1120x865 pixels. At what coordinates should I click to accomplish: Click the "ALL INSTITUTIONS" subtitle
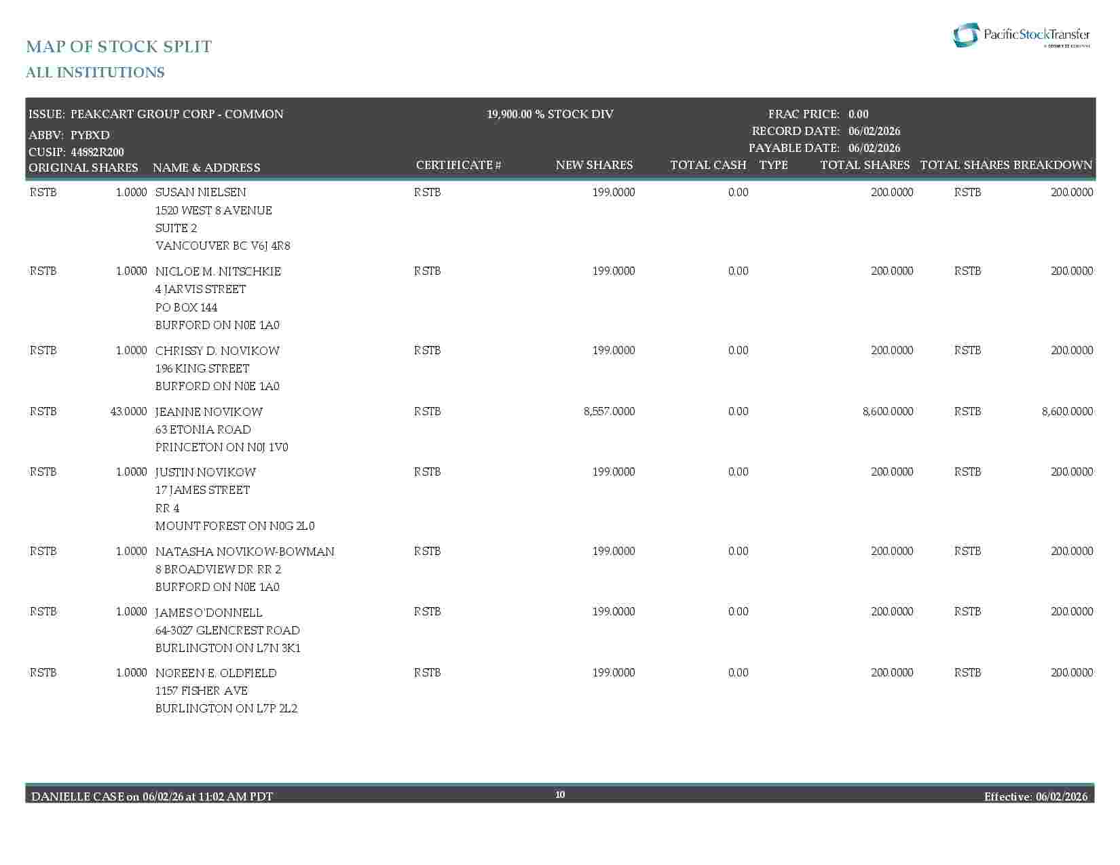[95, 73]
